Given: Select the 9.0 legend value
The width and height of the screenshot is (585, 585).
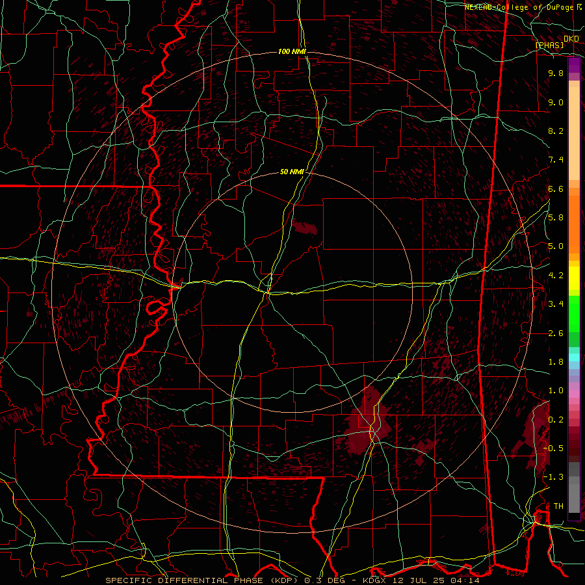Looking at the screenshot, I should click(x=556, y=102).
